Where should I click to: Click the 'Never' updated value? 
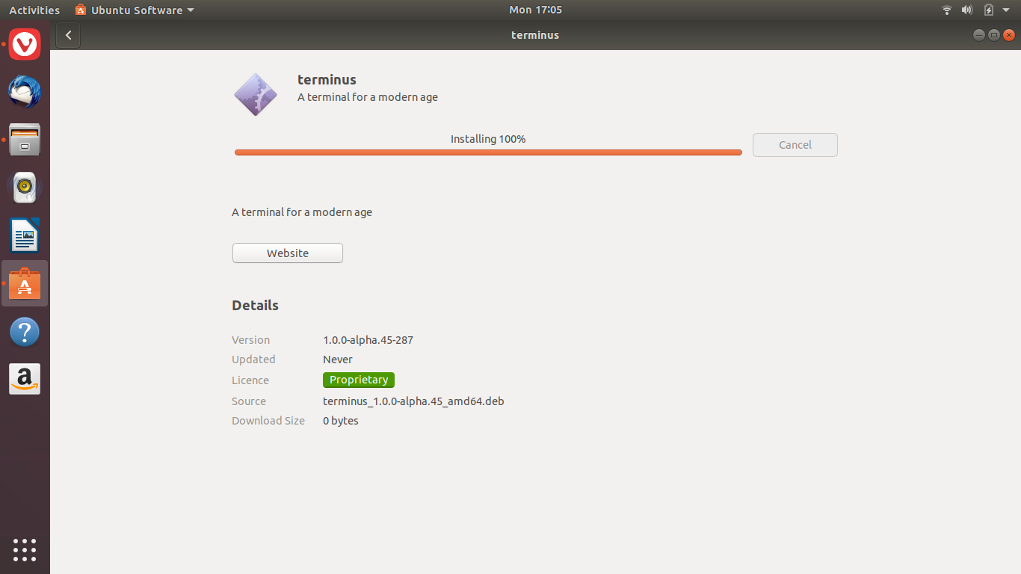point(338,359)
